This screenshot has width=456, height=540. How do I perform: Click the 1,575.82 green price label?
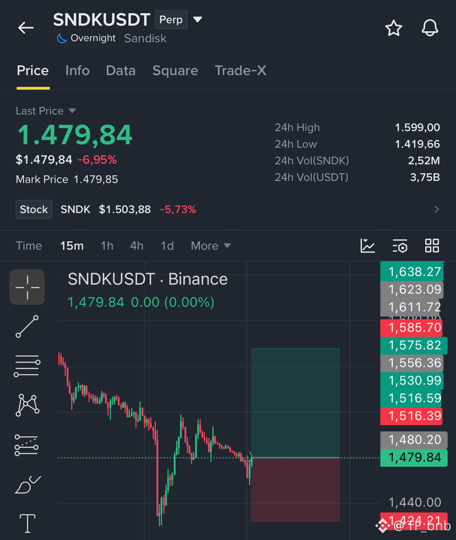[414, 345]
